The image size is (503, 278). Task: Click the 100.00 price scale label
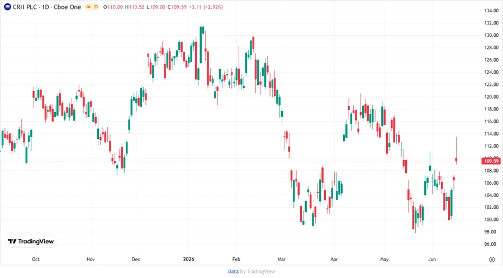pos(491,220)
